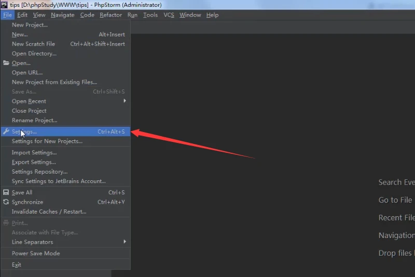Click Associate with File Type... entry
Viewport: 415px width, 277px height.
66,233
